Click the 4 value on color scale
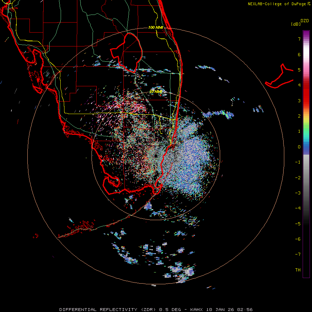The height and width of the screenshot is (312, 312). [299, 85]
